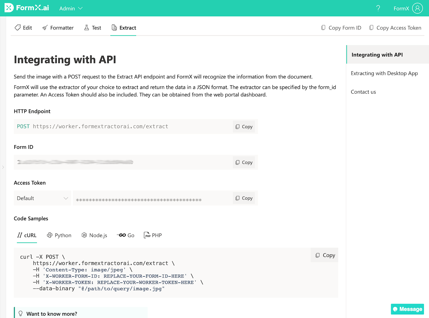
Task: Click the endpoint URL text
Action: coord(100,127)
